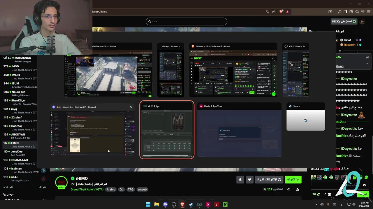
Task: Select the OBS 32.0.4 window thumbnail
Action: [x=295, y=70]
